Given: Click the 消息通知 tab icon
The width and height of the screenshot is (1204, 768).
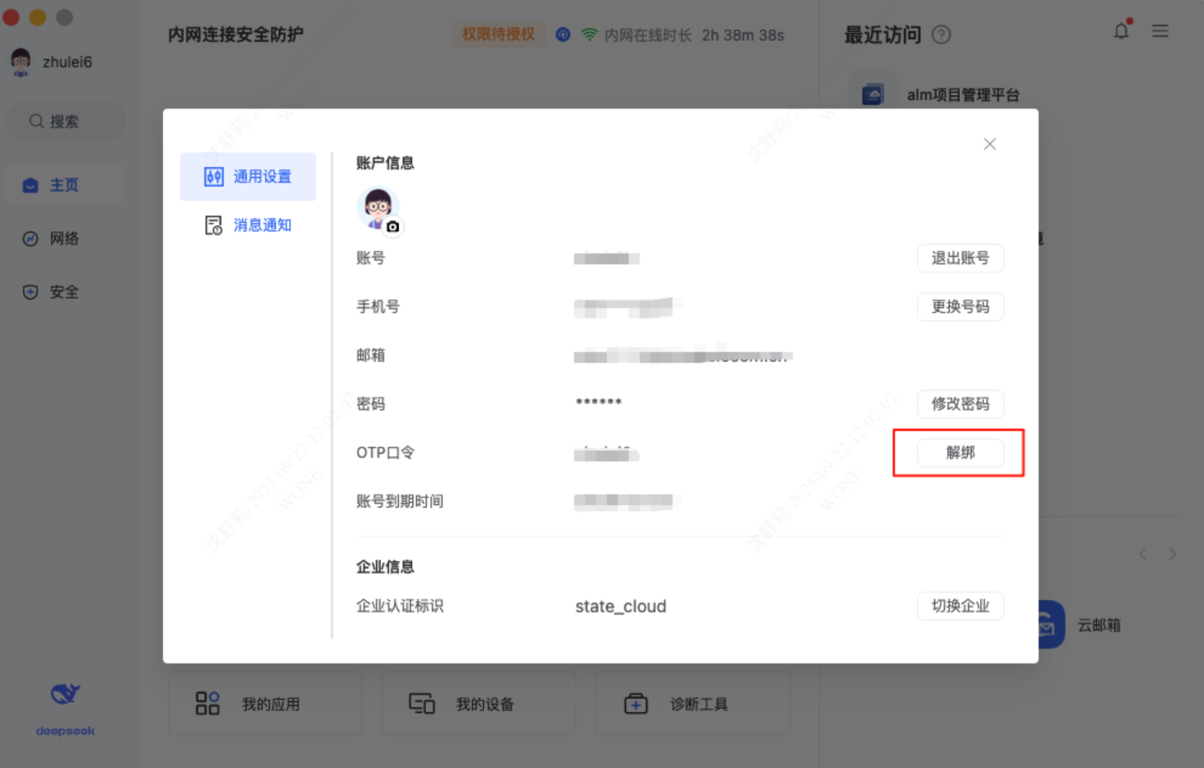Looking at the screenshot, I should click(x=214, y=225).
